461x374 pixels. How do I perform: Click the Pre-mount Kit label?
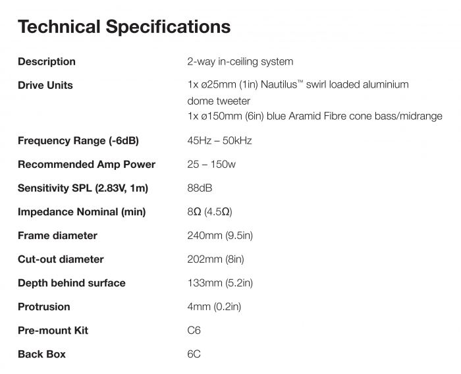click(x=53, y=331)
